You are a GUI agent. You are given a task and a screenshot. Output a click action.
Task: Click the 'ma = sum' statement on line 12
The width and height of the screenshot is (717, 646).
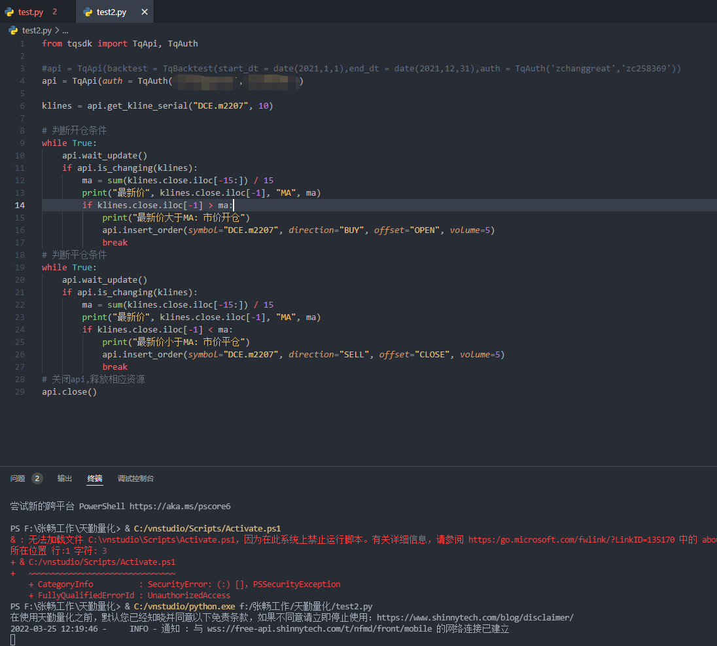coord(178,180)
